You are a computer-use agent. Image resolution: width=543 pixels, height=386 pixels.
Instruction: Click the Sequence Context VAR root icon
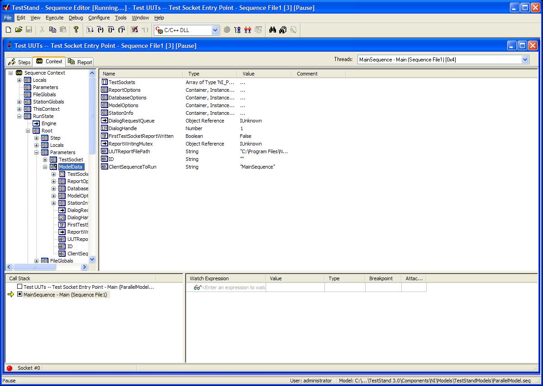tap(19, 73)
